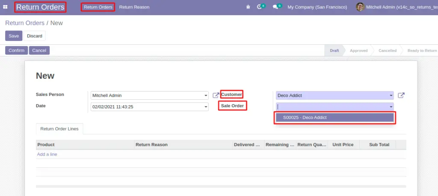This screenshot has height=196, width=438.
Task: Expand the Sale Order dropdown arrow
Action: [391, 107]
